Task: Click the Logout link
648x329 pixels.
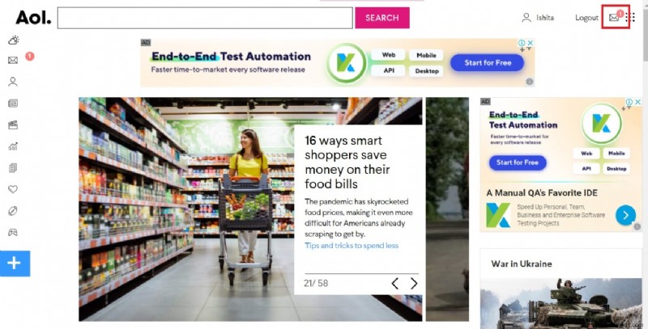Action: (586, 18)
